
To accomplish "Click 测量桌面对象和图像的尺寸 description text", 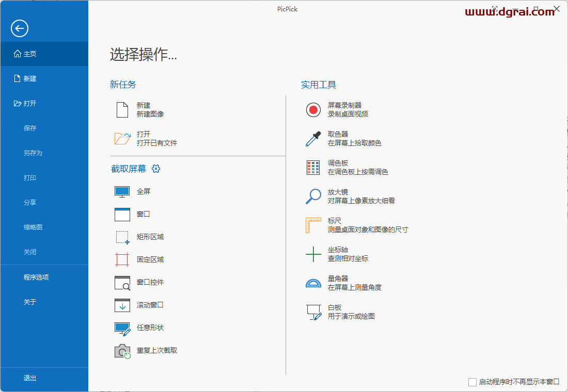I will click(368, 230).
